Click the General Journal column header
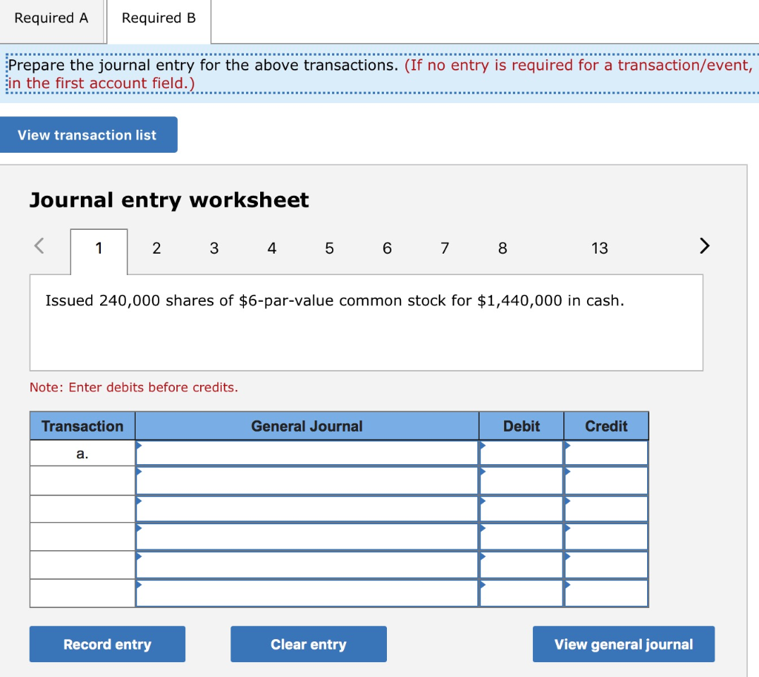This screenshot has width=759, height=677. (x=307, y=426)
